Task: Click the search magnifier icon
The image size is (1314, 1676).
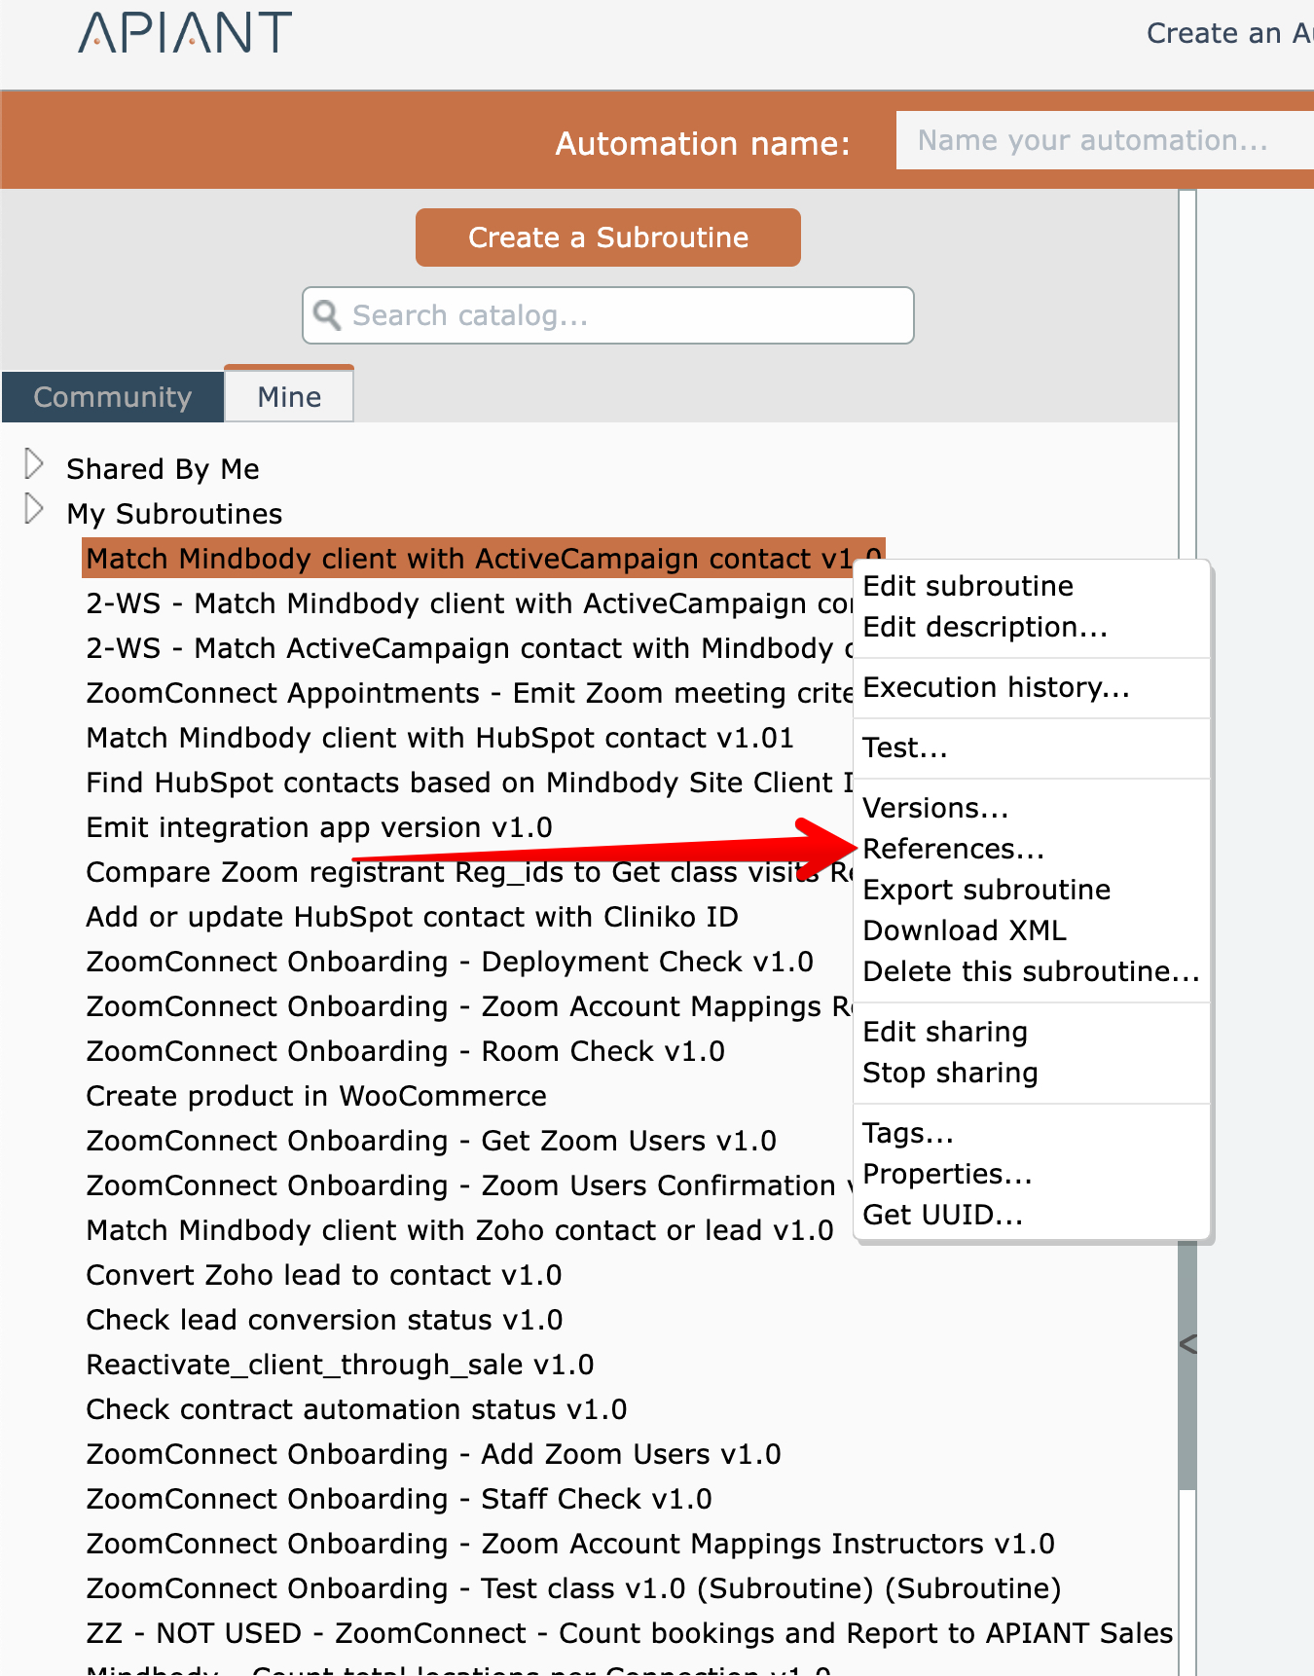Action: tap(327, 315)
